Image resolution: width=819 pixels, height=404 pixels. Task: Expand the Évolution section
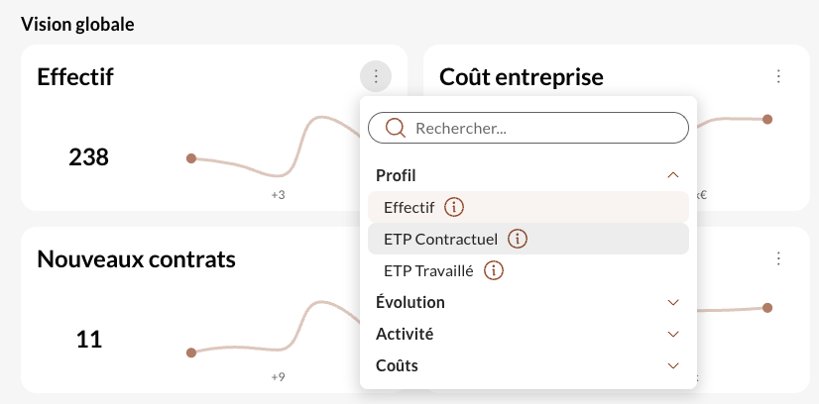tap(528, 302)
